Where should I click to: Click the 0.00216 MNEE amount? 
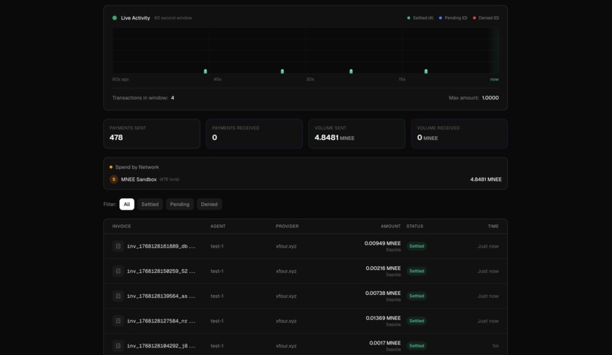click(383, 268)
